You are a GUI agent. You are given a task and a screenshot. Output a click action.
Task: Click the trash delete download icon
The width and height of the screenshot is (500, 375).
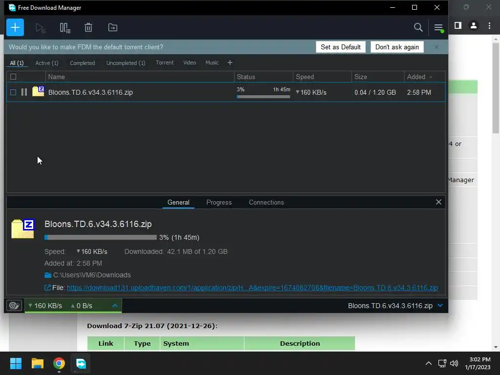point(88,28)
